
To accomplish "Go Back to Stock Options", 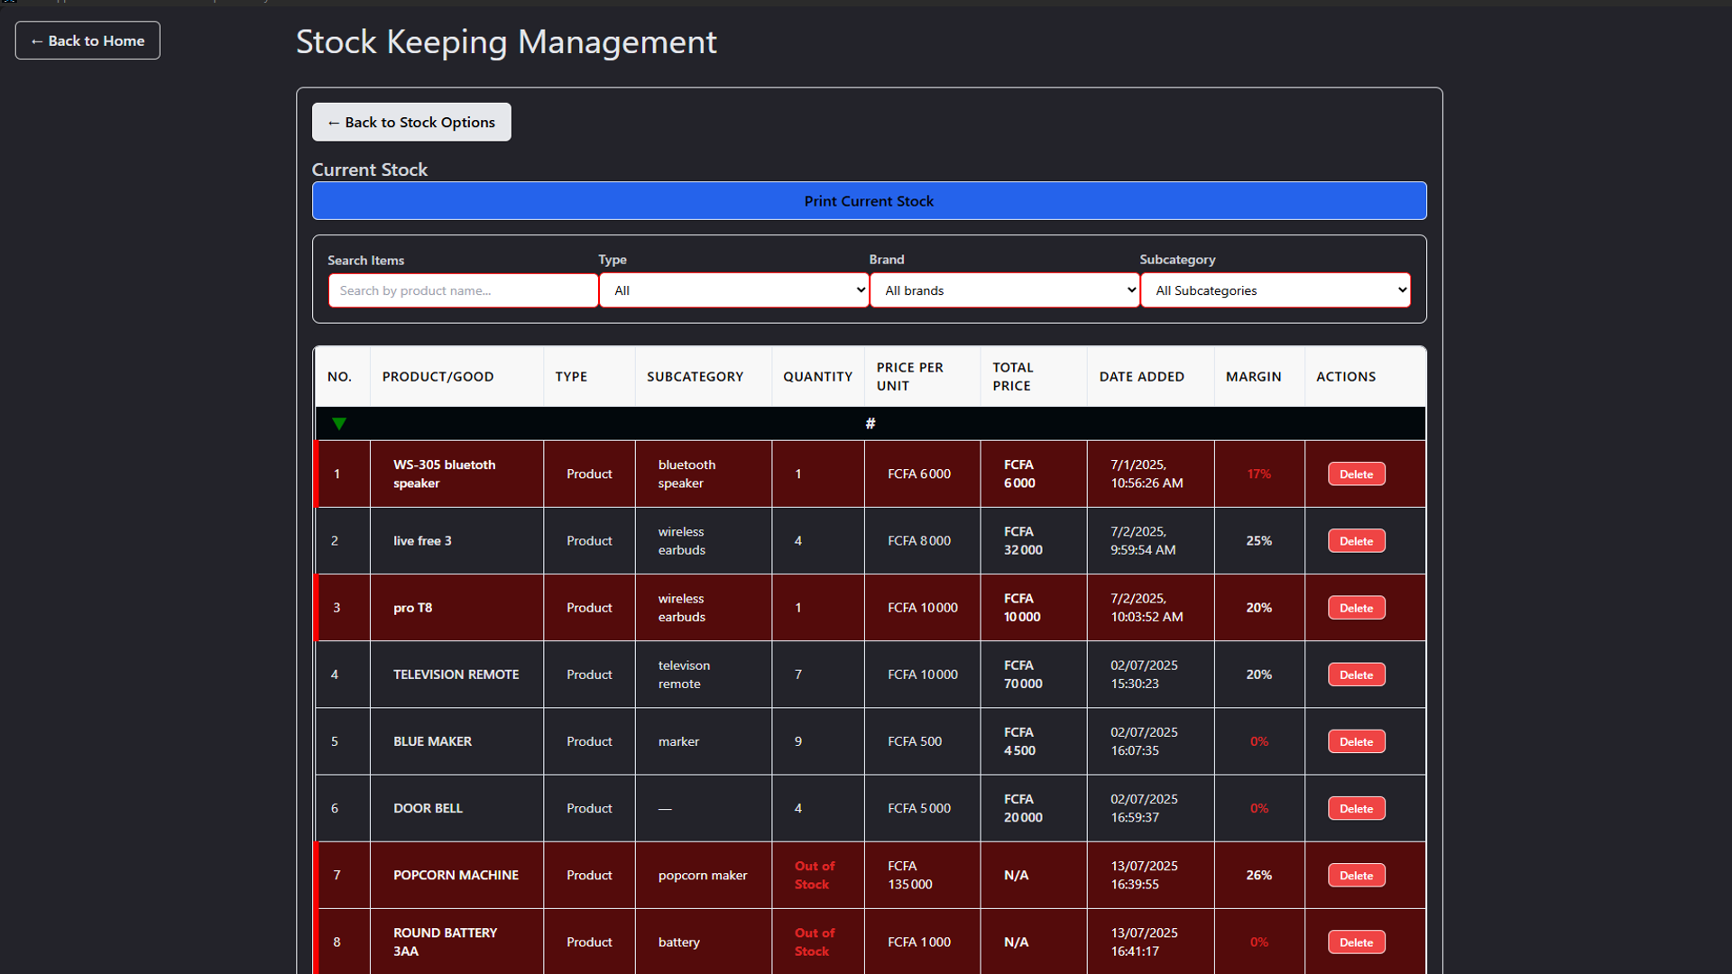I will (411, 122).
